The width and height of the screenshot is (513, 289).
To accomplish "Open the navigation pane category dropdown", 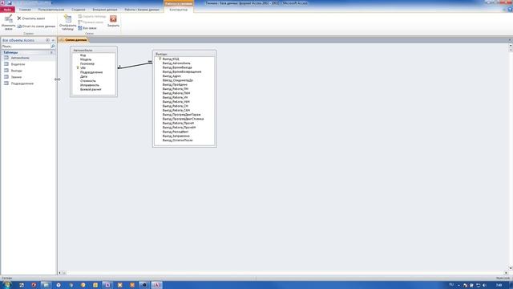I will (x=47, y=40).
